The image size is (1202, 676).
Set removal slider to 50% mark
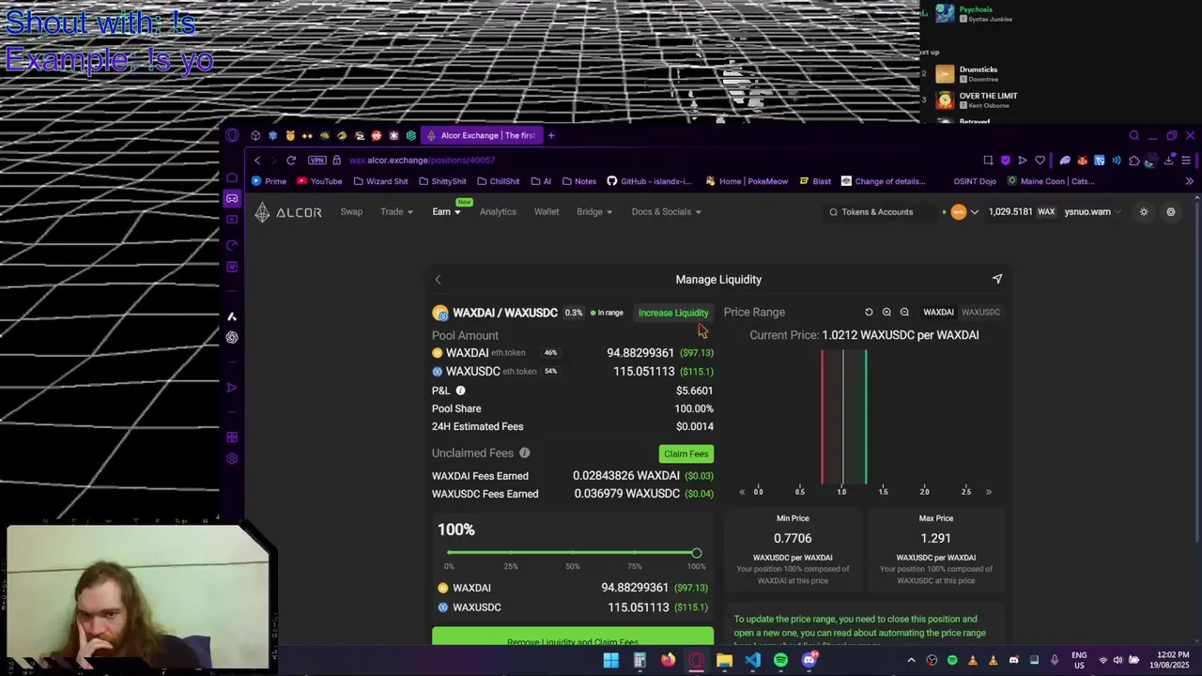pos(573,553)
